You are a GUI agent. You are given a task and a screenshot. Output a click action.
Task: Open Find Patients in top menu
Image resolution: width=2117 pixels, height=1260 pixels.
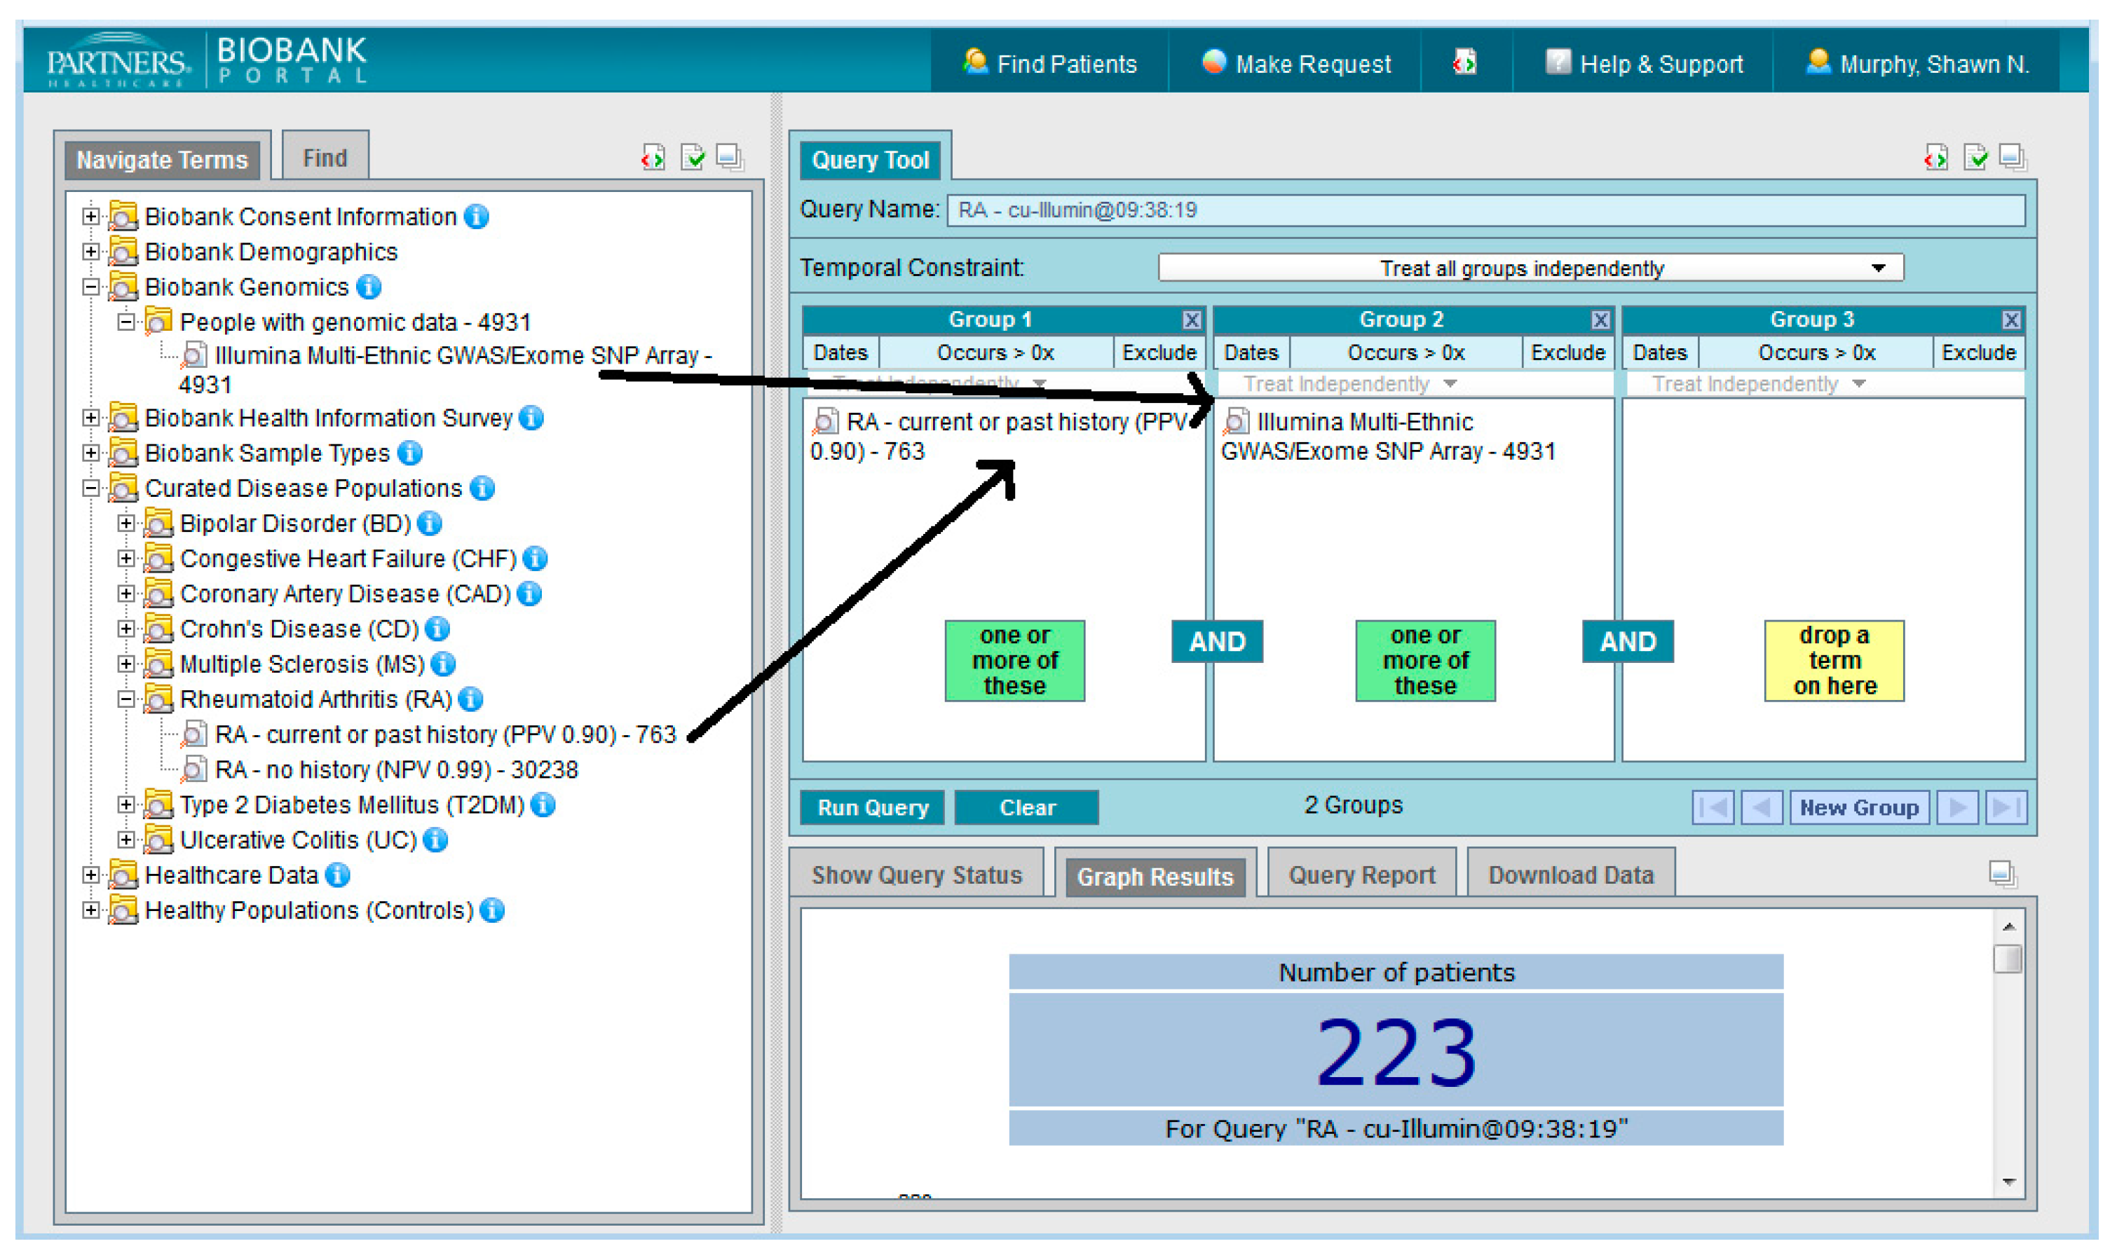point(1050,64)
